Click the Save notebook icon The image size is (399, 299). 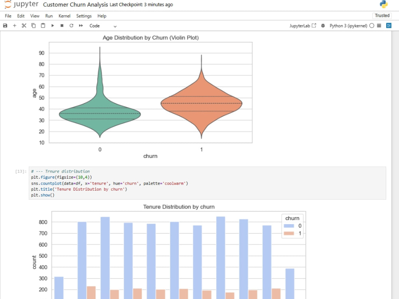pyautogui.click(x=5, y=26)
